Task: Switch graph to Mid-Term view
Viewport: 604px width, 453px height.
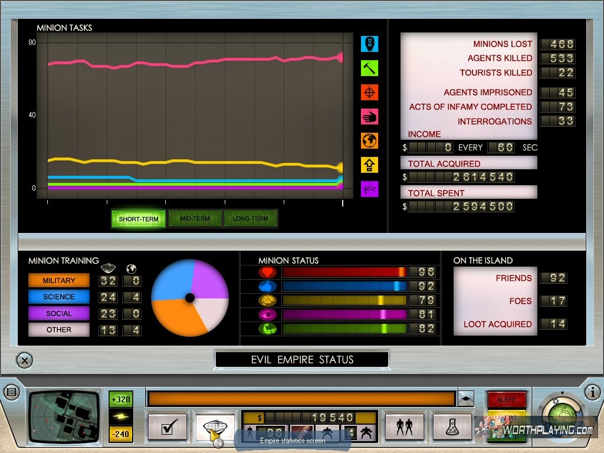Action: pyautogui.click(x=195, y=219)
